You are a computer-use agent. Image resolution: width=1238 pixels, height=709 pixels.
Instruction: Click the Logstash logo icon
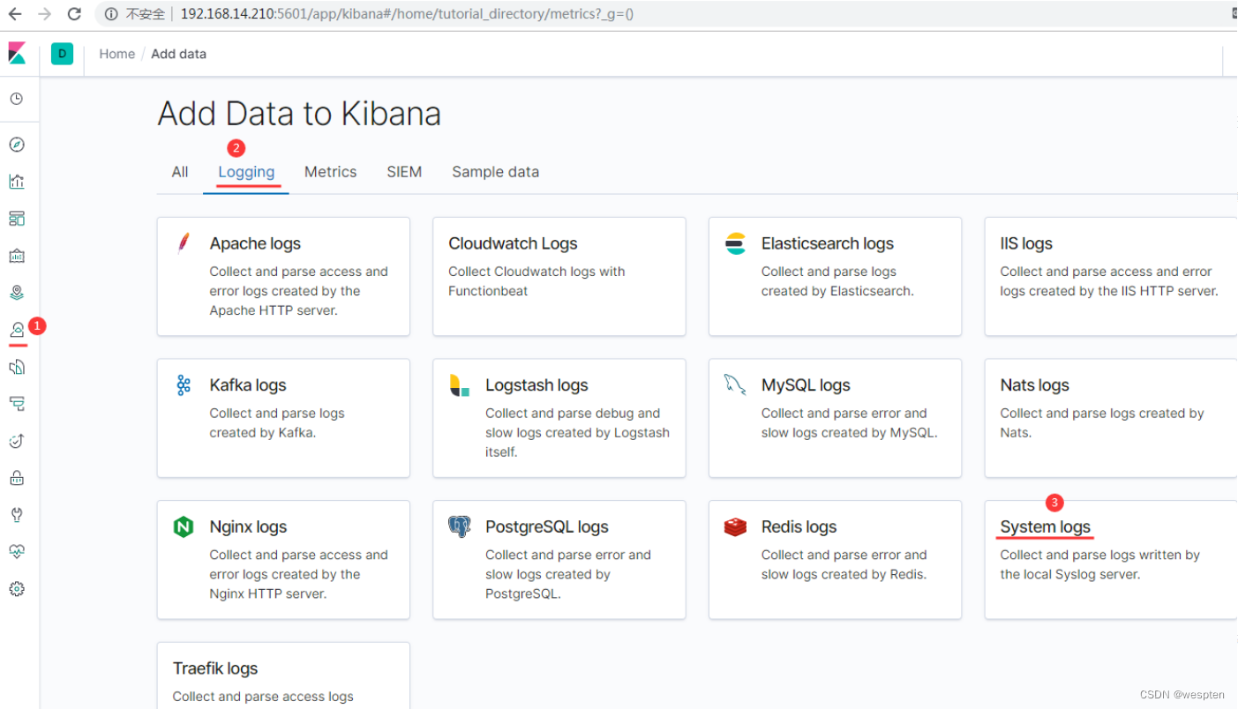pos(460,385)
